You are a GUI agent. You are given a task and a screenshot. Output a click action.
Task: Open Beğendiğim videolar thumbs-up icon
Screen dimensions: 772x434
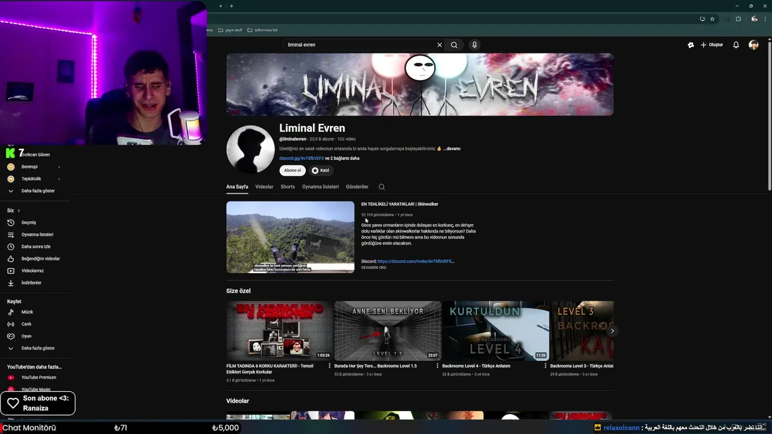click(x=10, y=259)
